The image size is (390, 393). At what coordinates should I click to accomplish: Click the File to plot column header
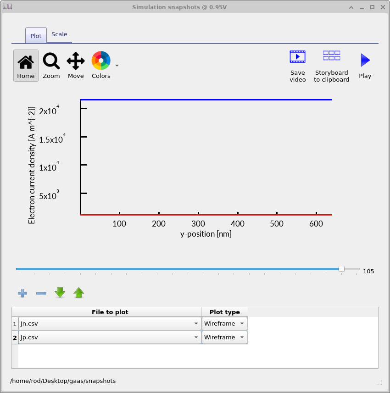[x=110, y=312]
